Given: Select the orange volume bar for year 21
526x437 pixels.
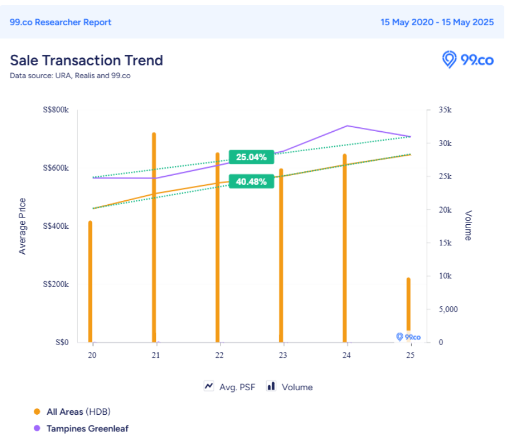Looking at the screenshot, I should 154,240.
